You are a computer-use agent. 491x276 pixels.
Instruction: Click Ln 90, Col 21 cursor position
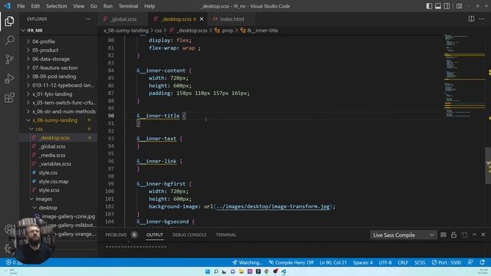click(333, 262)
